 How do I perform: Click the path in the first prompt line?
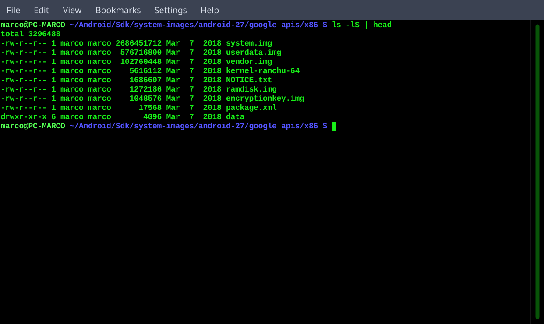pyautogui.click(x=194, y=25)
